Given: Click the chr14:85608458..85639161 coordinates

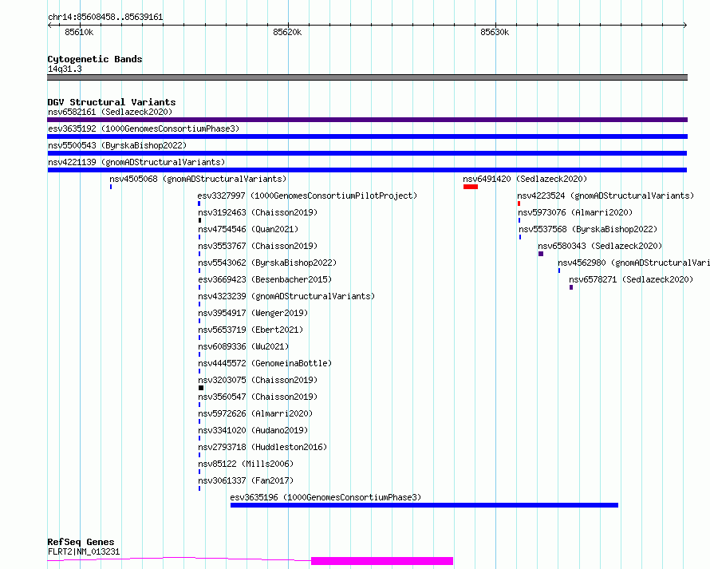Looking at the screenshot, I should (105, 18).
